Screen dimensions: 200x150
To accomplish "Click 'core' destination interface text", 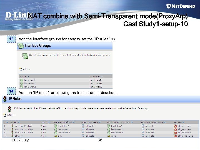I will click(x=113, y=136).
